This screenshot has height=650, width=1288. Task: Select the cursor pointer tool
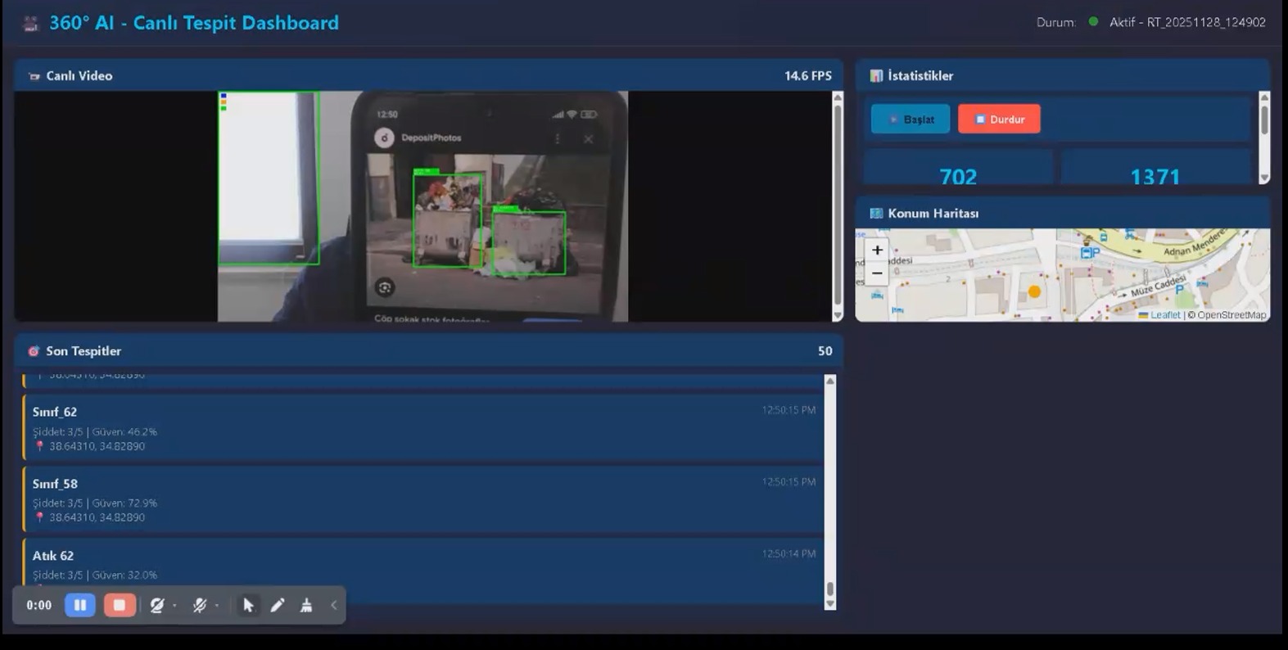tap(248, 605)
